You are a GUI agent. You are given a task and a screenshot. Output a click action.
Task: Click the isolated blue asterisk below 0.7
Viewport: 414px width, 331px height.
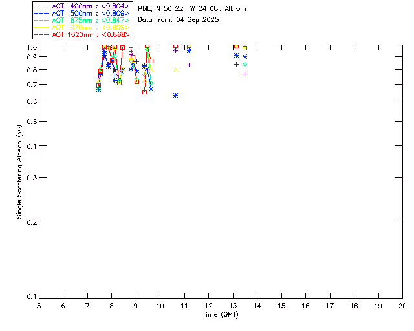pyautogui.click(x=175, y=96)
